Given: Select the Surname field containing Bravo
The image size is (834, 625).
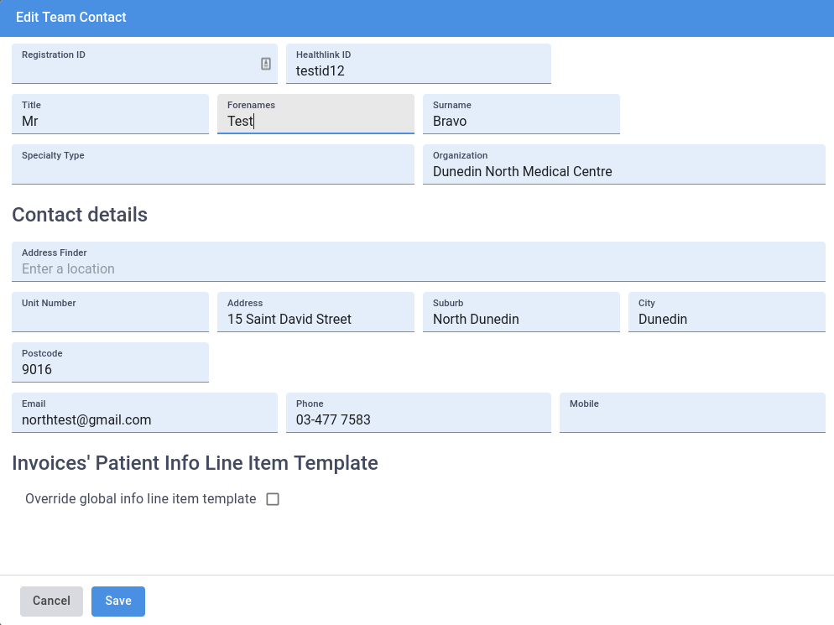Looking at the screenshot, I should click(521, 121).
